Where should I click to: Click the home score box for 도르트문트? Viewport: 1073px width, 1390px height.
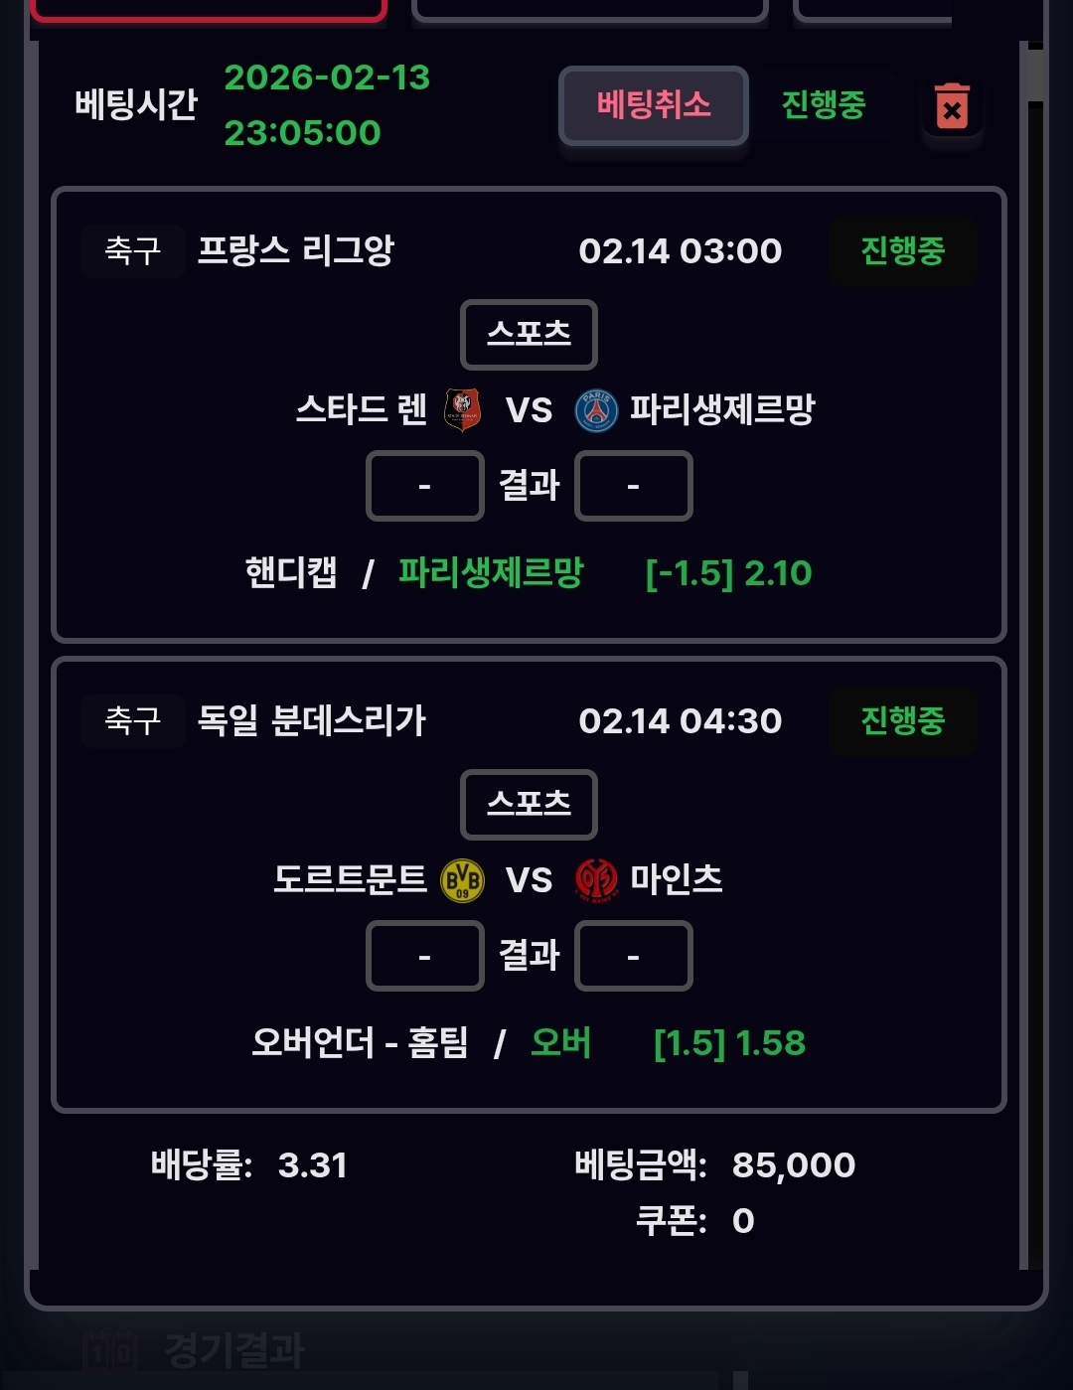click(424, 956)
